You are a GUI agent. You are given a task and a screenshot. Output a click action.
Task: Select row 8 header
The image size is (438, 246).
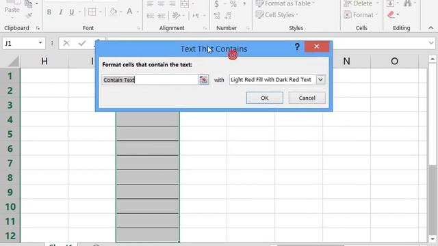[x=10, y=178]
